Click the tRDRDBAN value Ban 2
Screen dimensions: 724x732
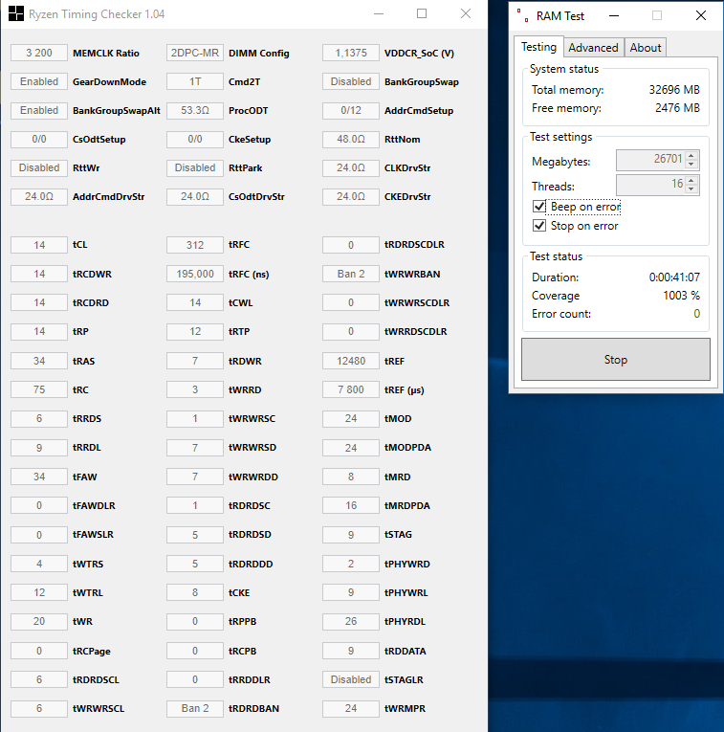click(195, 709)
